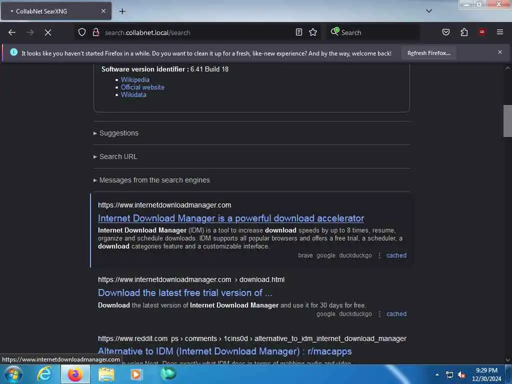Open the Windows Start menu
This screenshot has width=512, height=384.
[13, 374]
